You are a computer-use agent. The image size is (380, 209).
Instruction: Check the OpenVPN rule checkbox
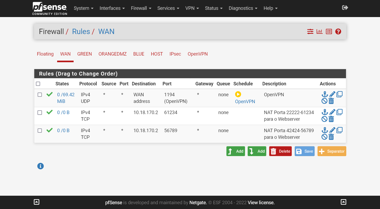click(40, 95)
